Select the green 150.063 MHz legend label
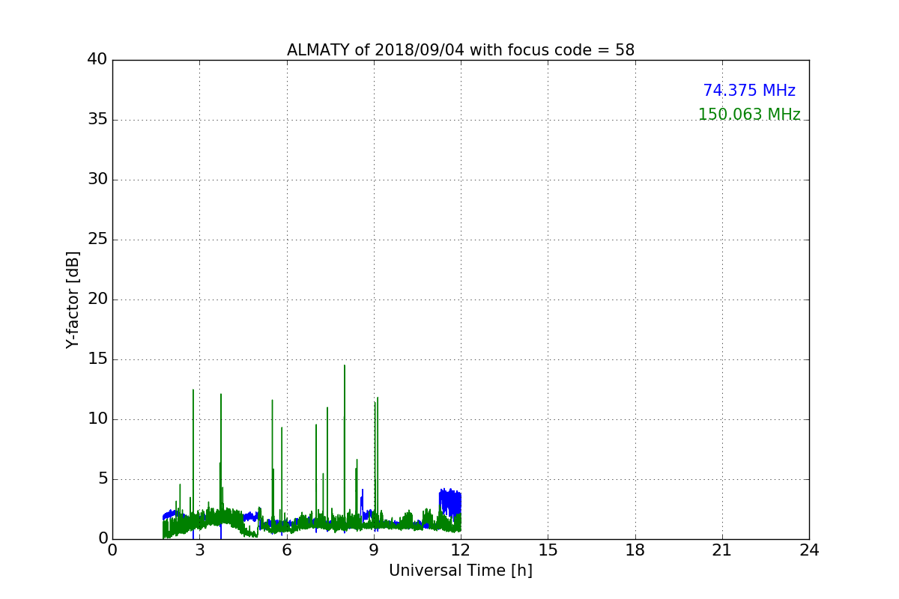 click(749, 115)
